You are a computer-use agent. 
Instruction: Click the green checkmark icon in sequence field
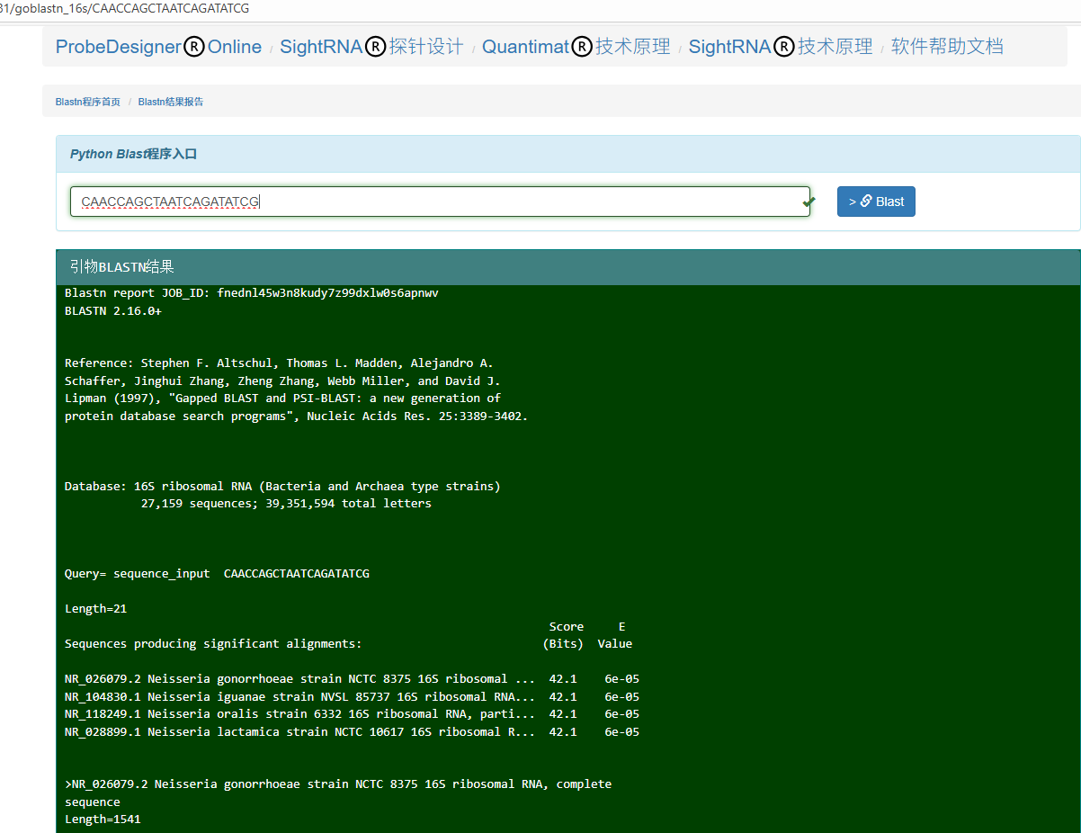point(809,202)
